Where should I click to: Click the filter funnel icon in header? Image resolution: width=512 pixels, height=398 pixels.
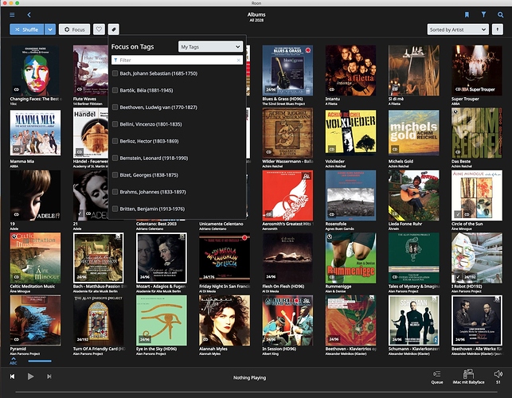[x=483, y=14]
